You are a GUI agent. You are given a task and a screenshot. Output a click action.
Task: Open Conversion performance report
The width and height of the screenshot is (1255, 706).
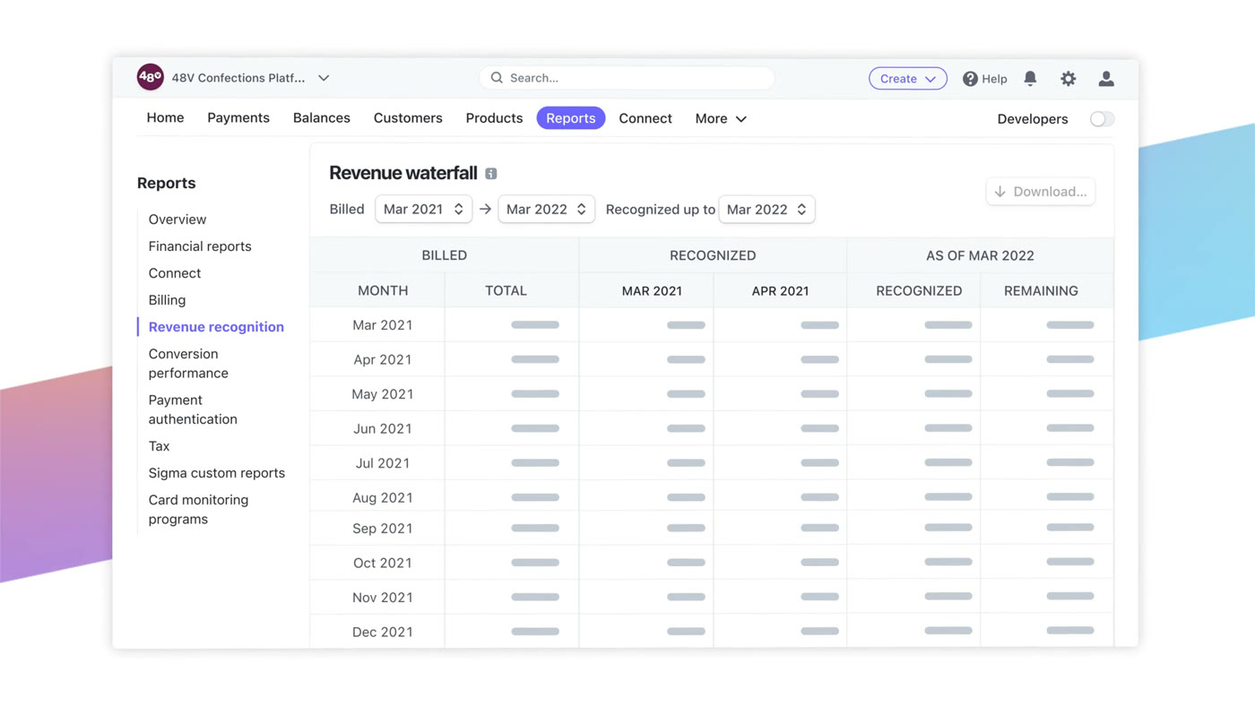188,364
